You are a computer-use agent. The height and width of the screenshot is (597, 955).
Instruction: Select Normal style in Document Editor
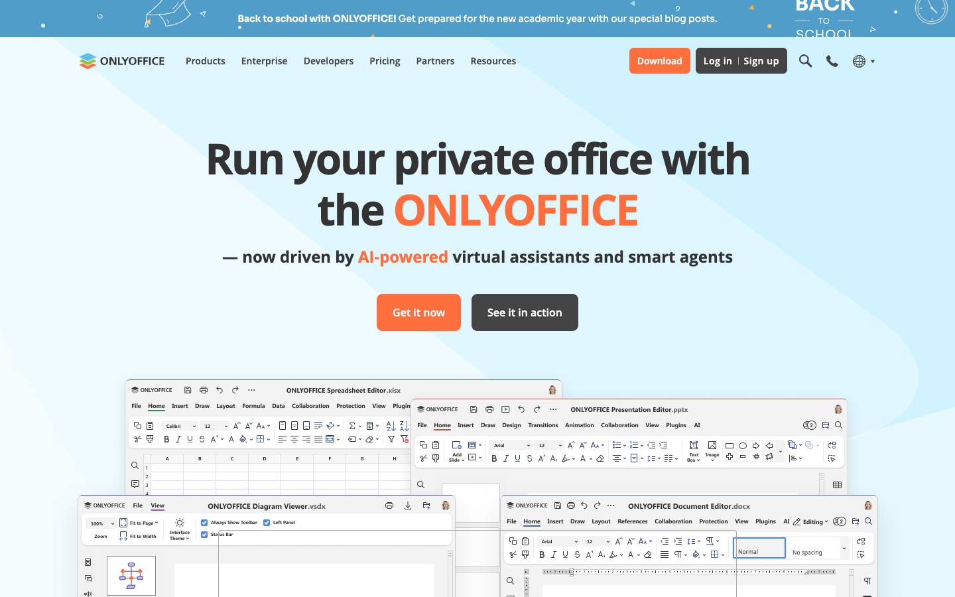click(x=759, y=548)
